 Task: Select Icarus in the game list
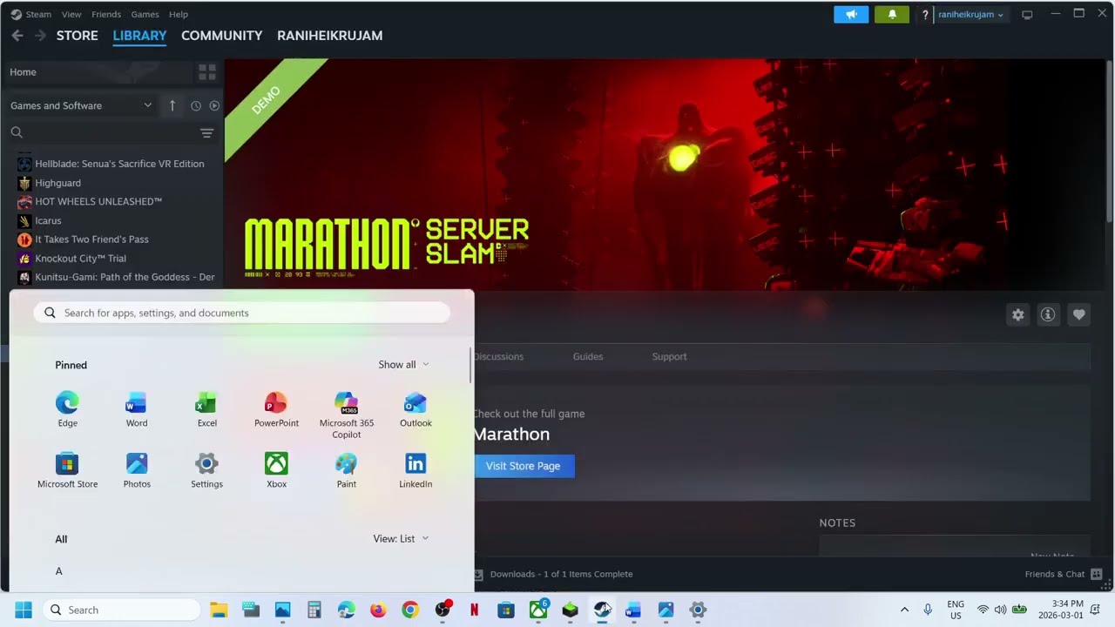coord(48,220)
